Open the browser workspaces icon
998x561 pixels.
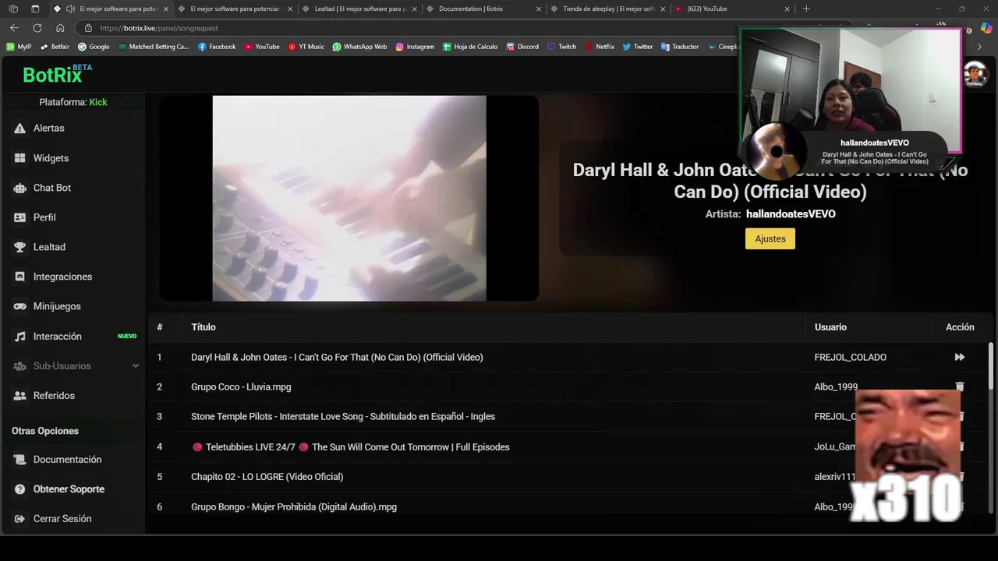[x=13, y=9]
